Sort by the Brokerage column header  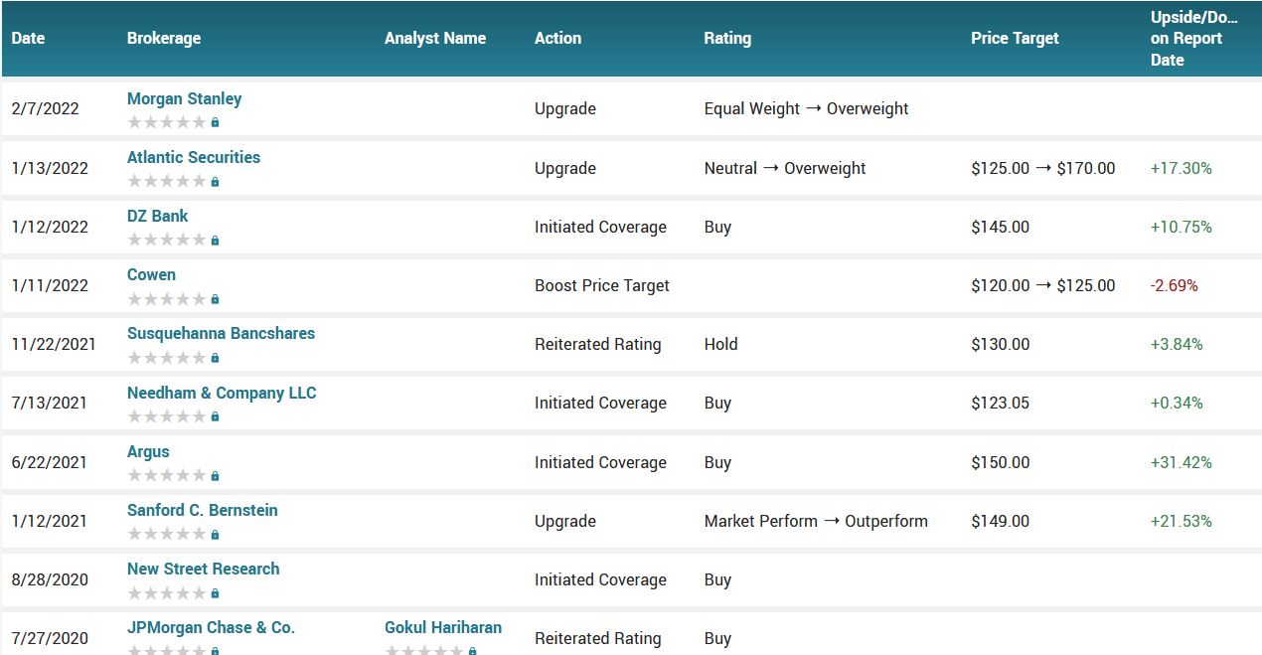click(164, 38)
